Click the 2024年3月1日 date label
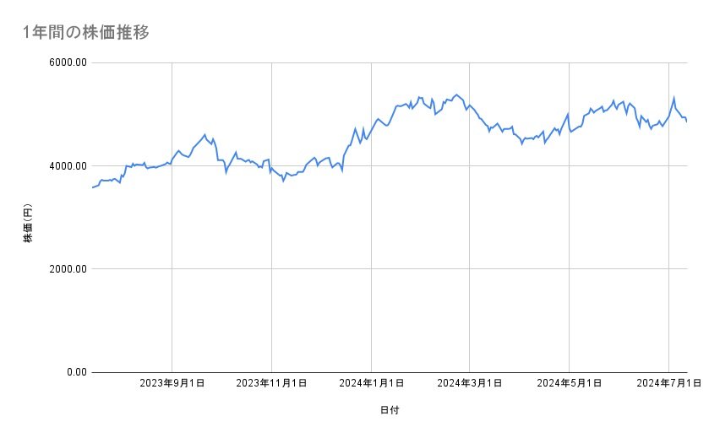Image resolution: width=709 pixels, height=438 pixels. coord(470,384)
